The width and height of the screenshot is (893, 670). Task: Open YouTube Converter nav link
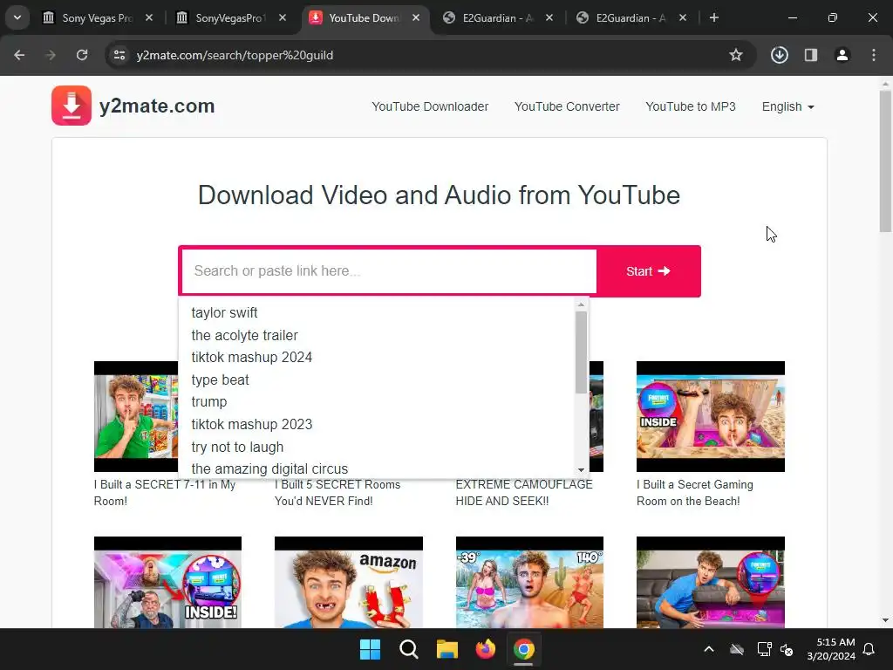pyautogui.click(x=567, y=106)
